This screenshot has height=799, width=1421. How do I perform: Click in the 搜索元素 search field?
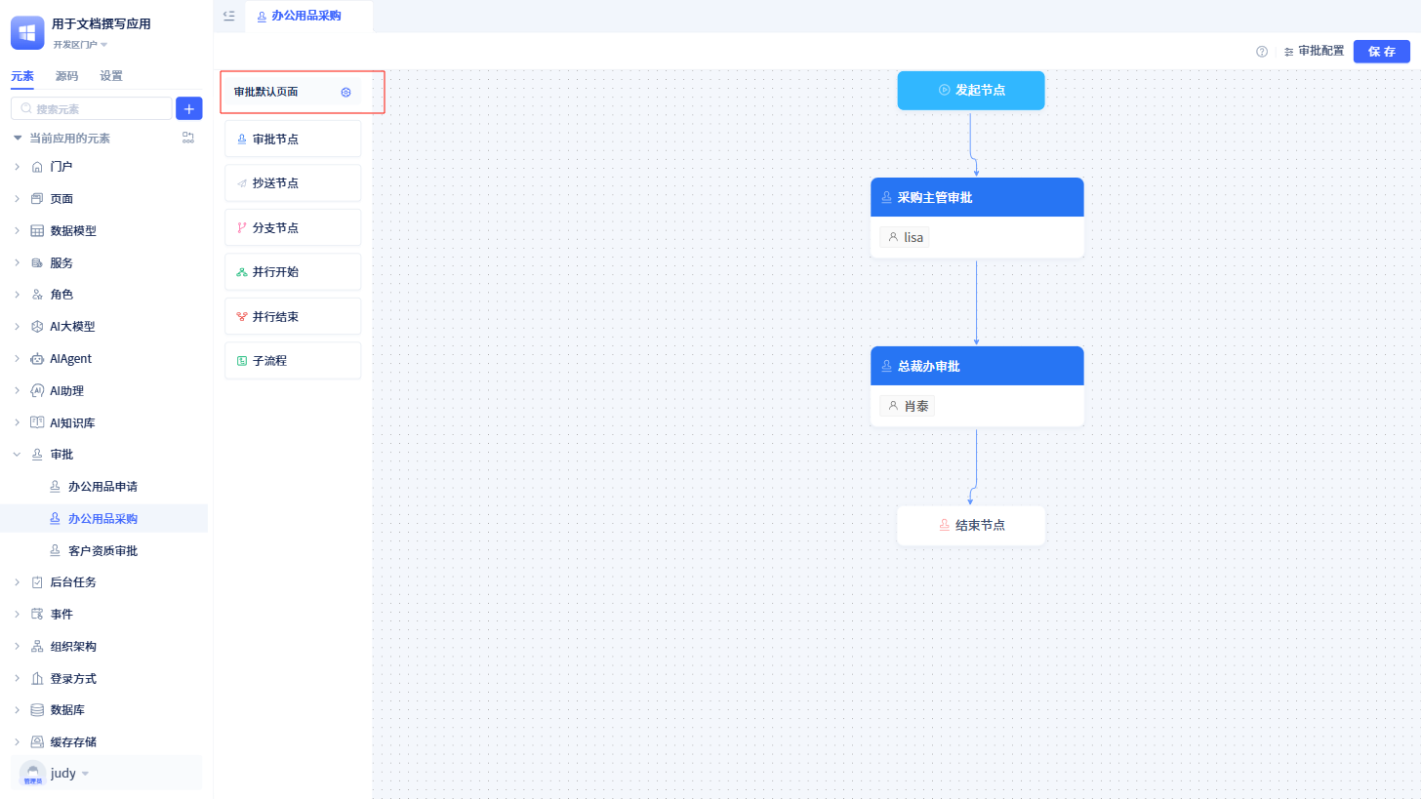(91, 108)
